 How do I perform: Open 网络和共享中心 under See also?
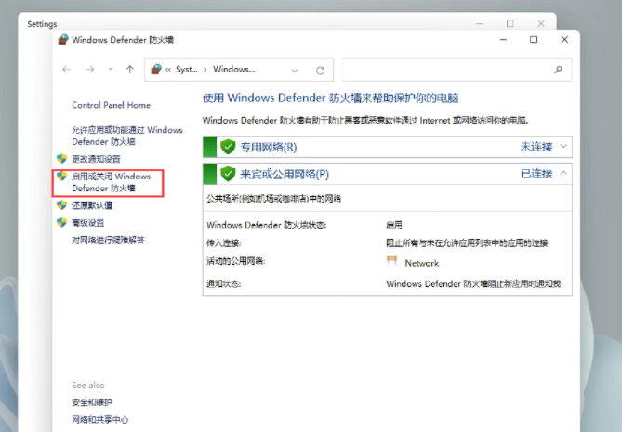[100, 419]
